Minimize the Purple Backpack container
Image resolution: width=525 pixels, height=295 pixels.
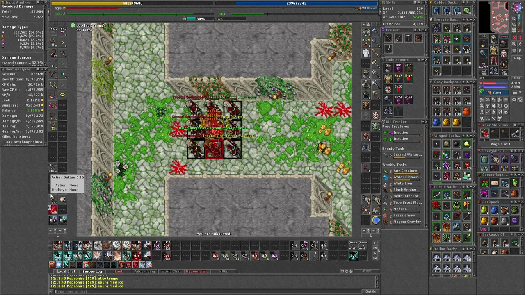coord(471,187)
